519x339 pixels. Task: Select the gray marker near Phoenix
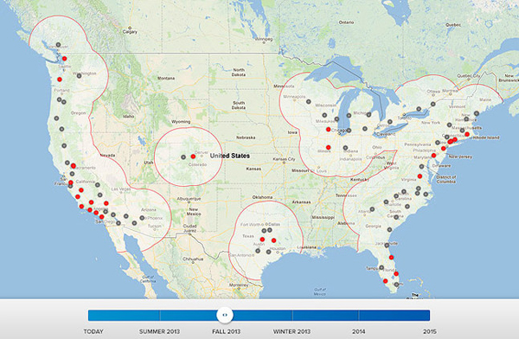pyautogui.click(x=142, y=218)
